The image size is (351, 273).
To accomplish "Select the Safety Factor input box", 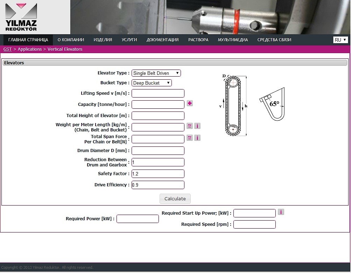I will pyautogui.click(x=158, y=174).
